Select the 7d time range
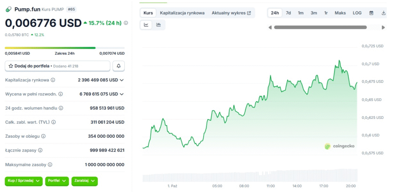Image resolution: width=404 pixels, height=192 pixels. (x=288, y=13)
